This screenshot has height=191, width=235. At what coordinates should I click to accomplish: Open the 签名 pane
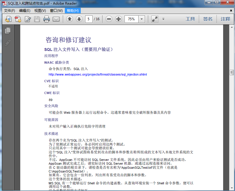tap(208, 19)
